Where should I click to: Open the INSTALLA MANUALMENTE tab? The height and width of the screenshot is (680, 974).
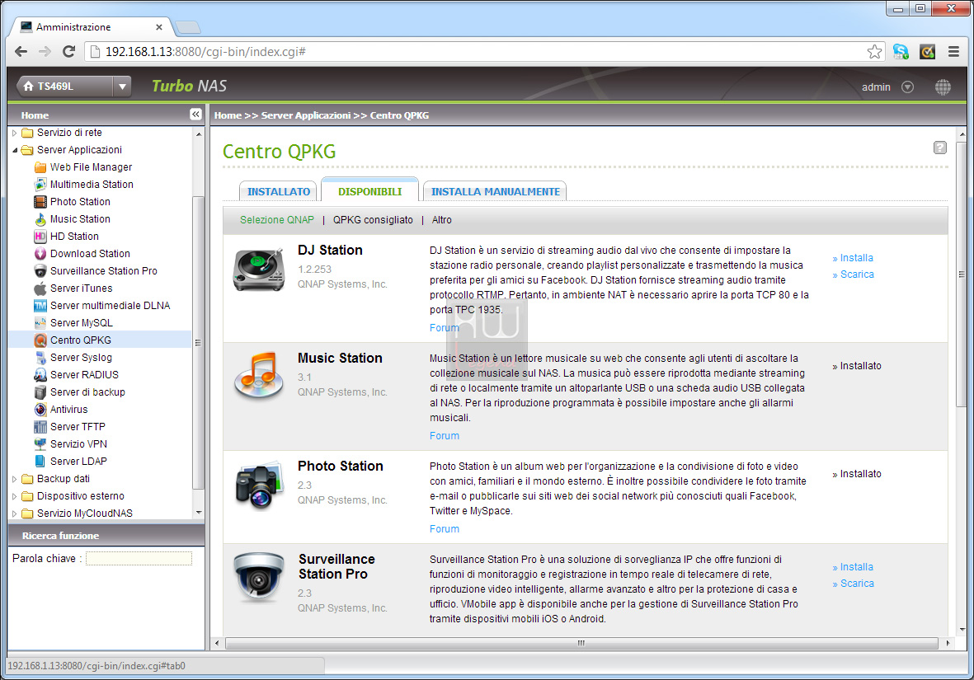tap(495, 192)
